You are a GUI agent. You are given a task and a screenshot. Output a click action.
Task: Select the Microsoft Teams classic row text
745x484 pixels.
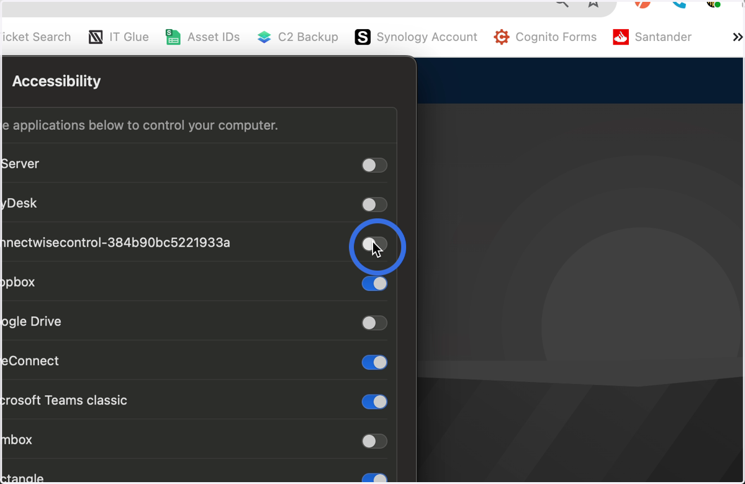(x=63, y=401)
